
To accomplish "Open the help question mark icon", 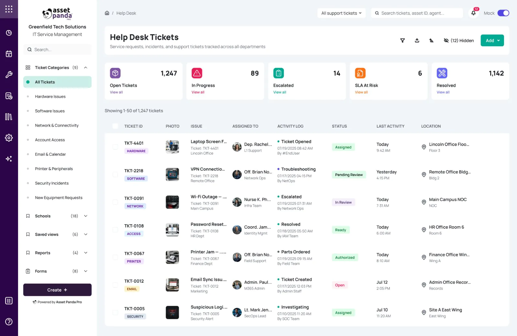I will point(9,321).
